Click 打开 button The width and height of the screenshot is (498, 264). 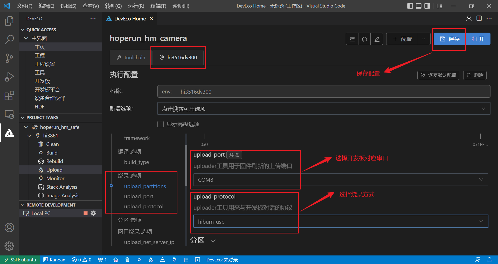(x=478, y=39)
